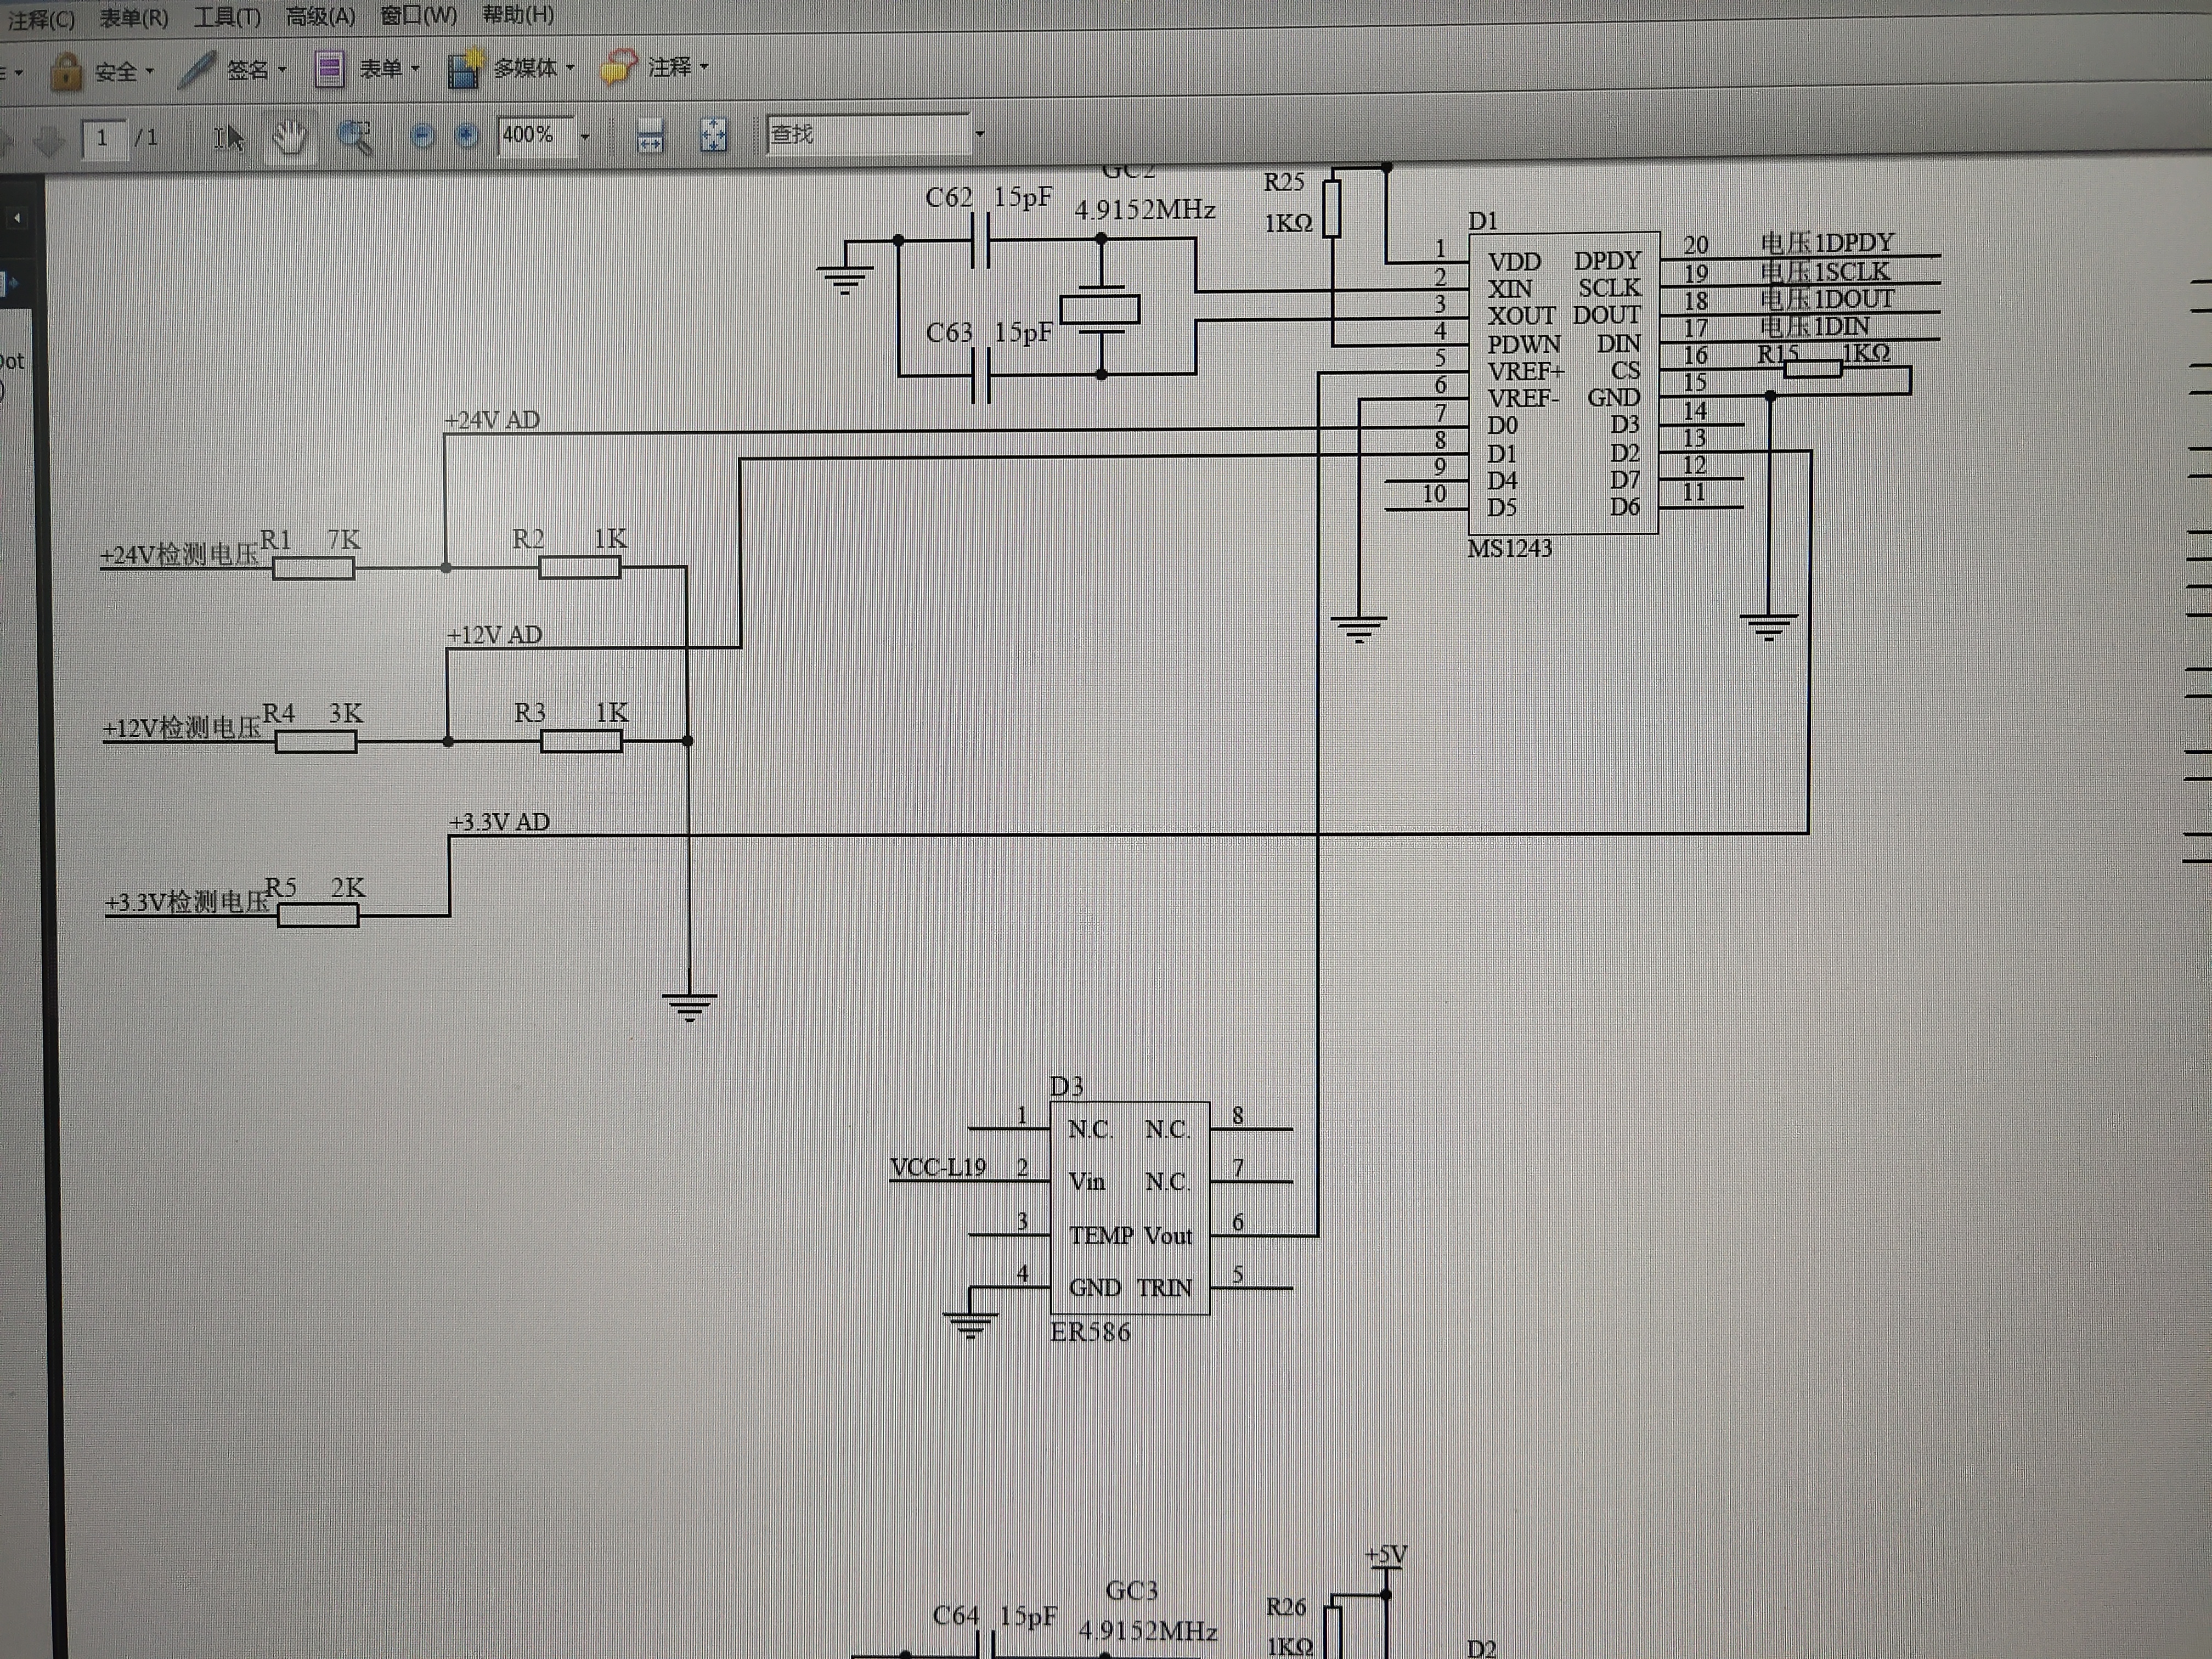Select the Hand pan tool
The image size is (2212, 1659).
pyautogui.click(x=289, y=137)
